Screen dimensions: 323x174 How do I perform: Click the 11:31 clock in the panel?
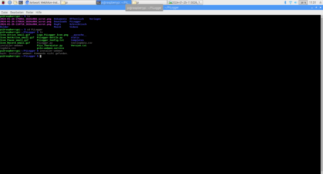(313, 2)
